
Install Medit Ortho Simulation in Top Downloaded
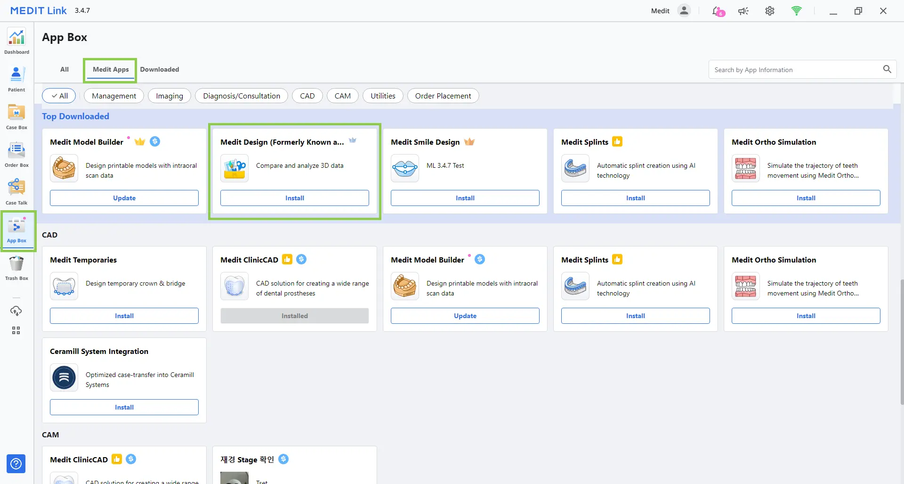(806, 198)
